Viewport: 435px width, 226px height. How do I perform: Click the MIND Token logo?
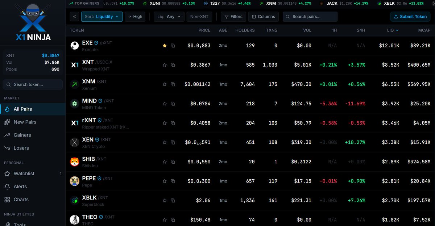coord(74,104)
